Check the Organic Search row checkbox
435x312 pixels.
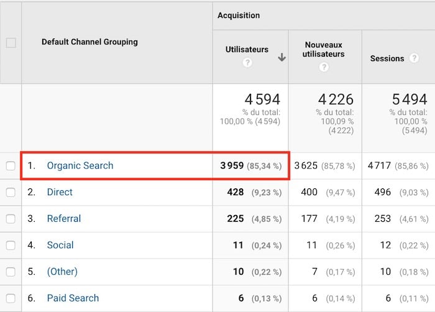click(x=11, y=166)
